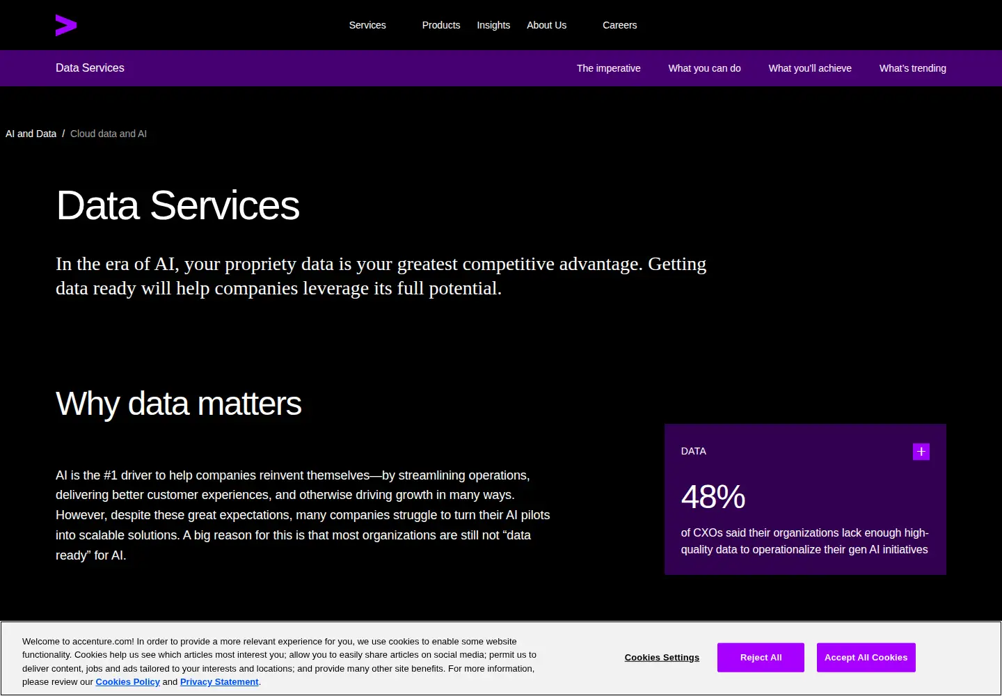The image size is (1002, 696).
Task: Open the Privacy Statement link
Action: tap(219, 682)
